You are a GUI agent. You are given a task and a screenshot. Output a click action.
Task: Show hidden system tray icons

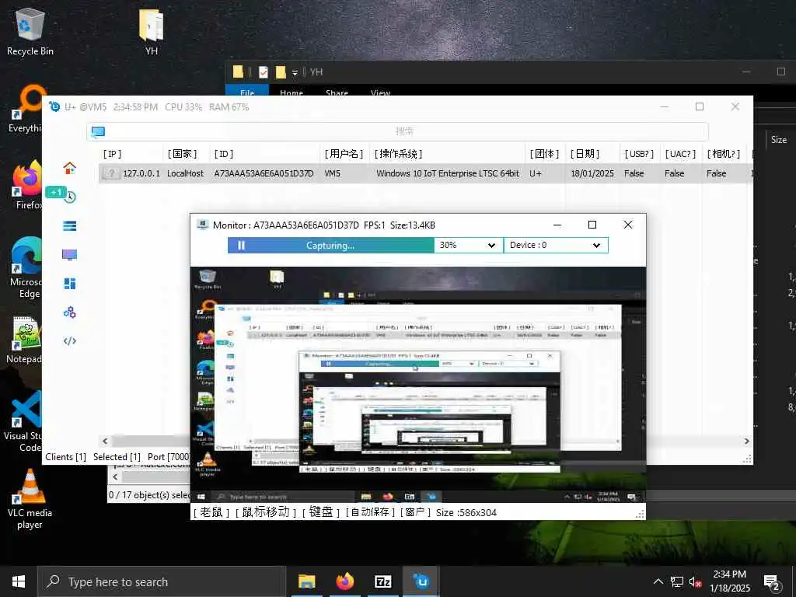[x=658, y=581]
